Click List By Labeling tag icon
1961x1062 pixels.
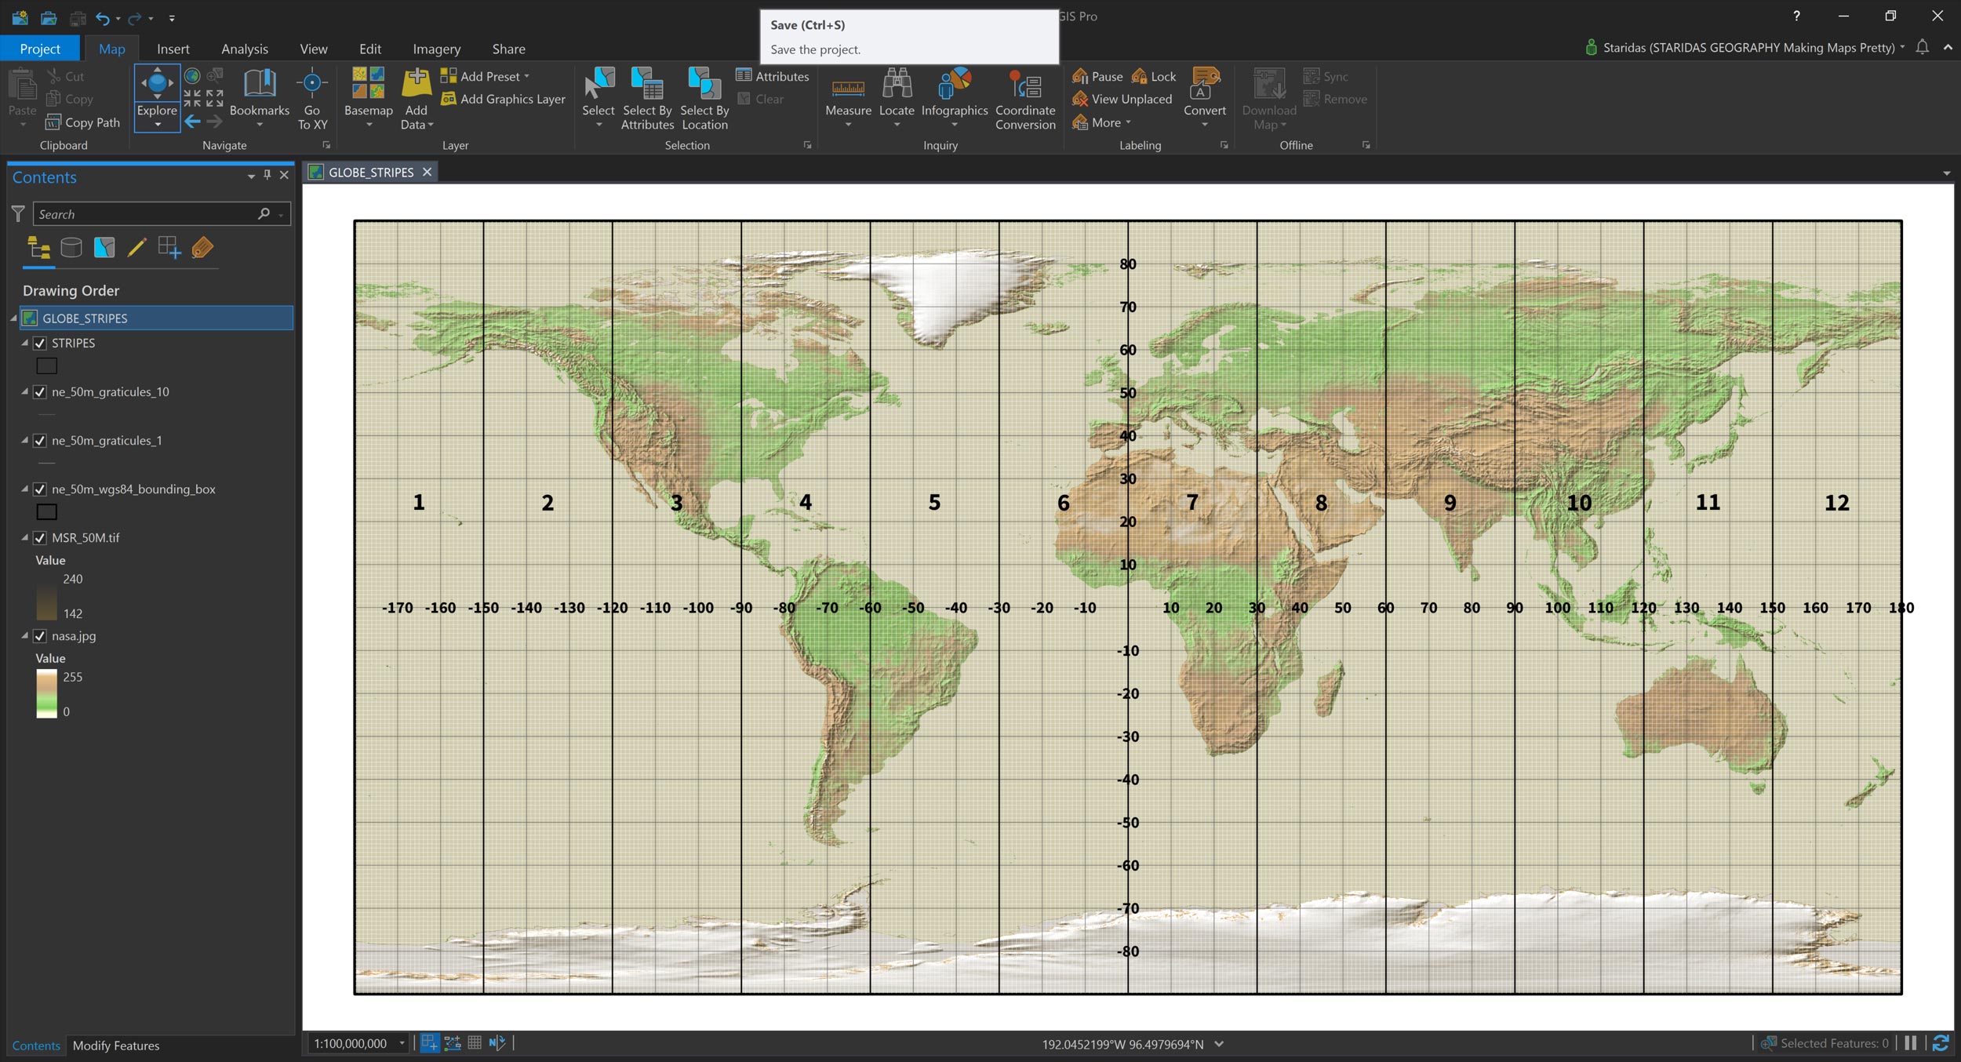pyautogui.click(x=202, y=248)
